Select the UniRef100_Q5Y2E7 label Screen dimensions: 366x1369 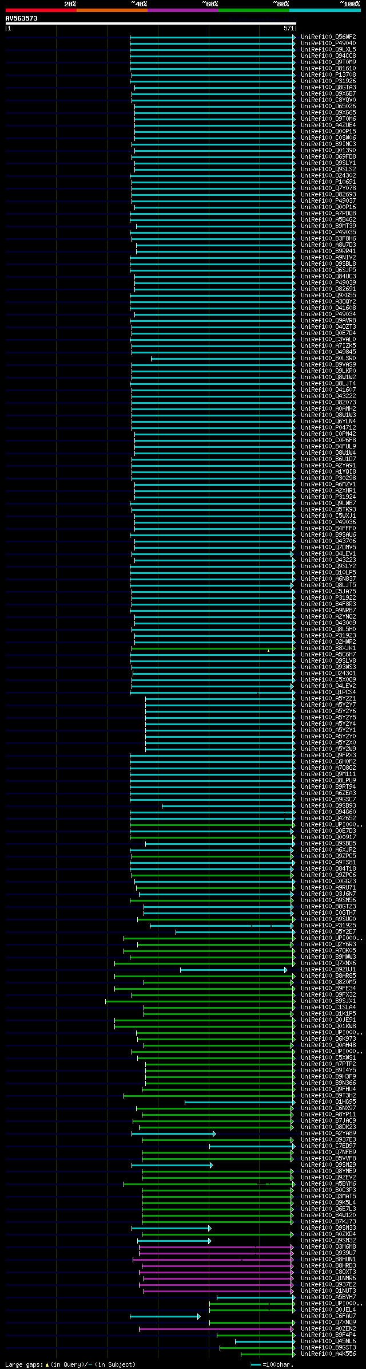328,931
